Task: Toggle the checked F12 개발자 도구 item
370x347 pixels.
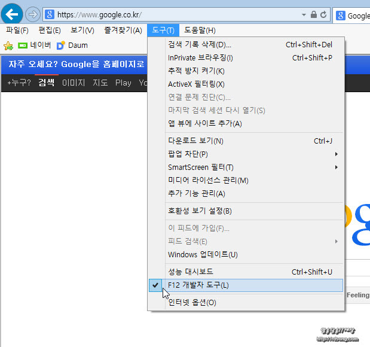Action: [198, 285]
